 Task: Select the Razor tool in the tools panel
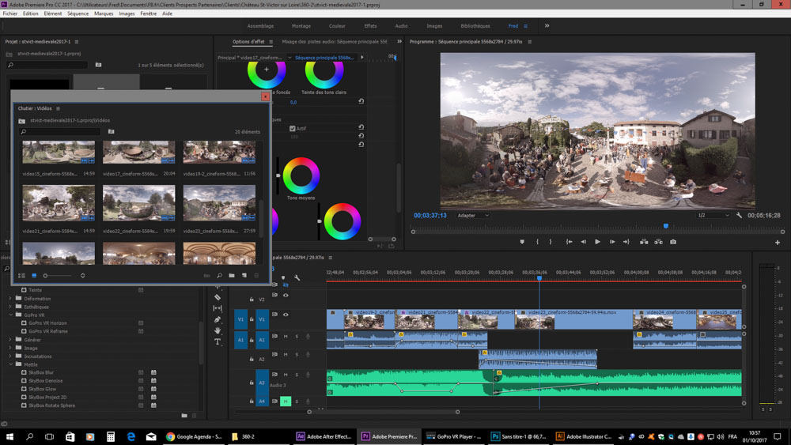click(218, 297)
